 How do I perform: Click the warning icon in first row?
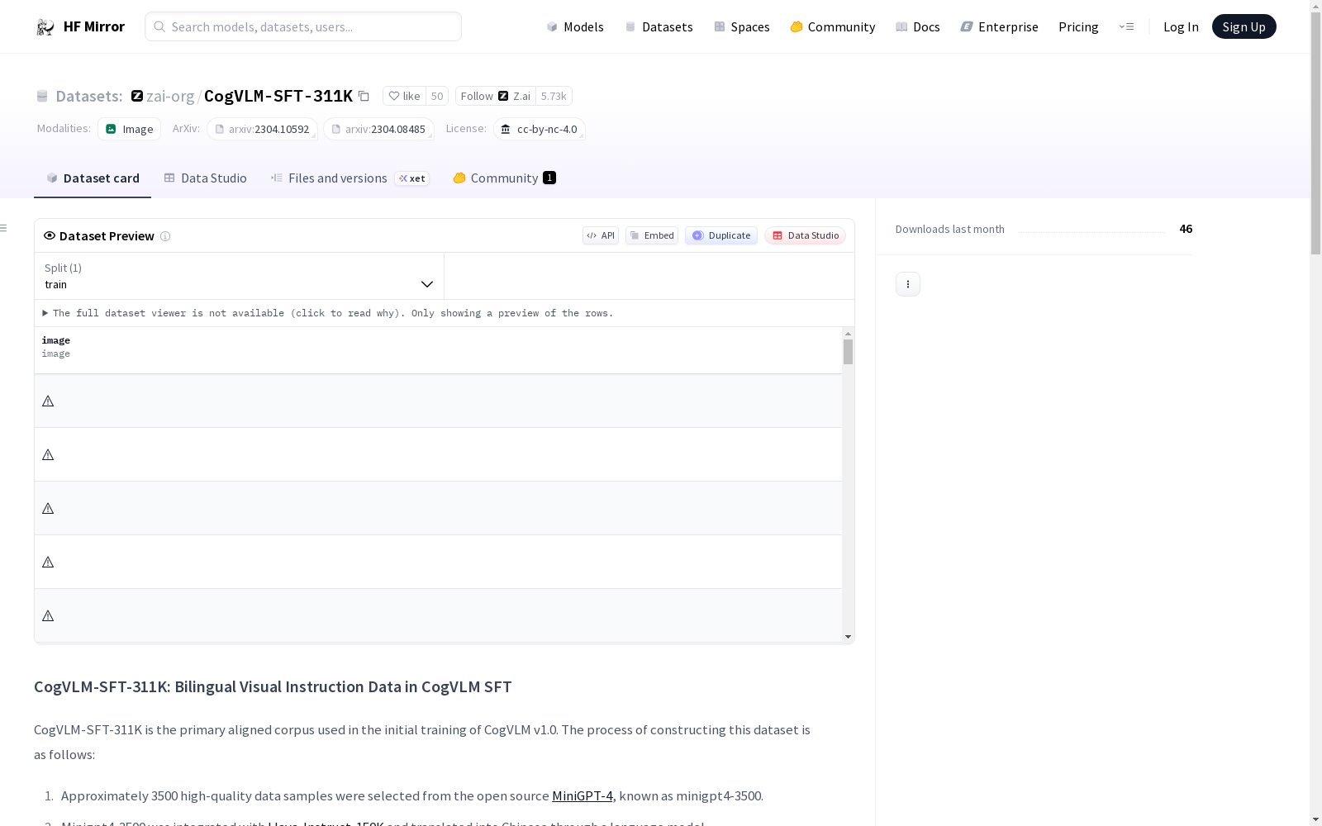click(x=48, y=401)
